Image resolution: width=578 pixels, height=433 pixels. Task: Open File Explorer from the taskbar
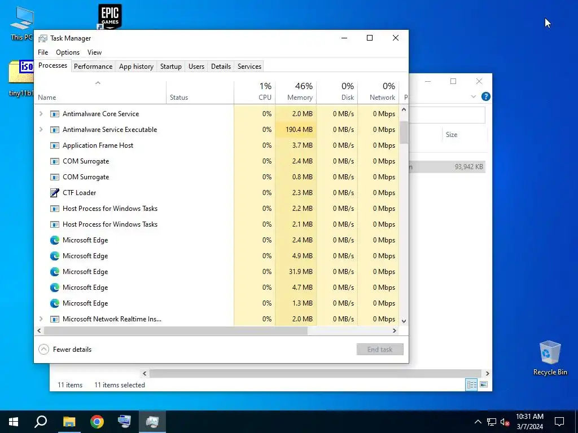69,422
